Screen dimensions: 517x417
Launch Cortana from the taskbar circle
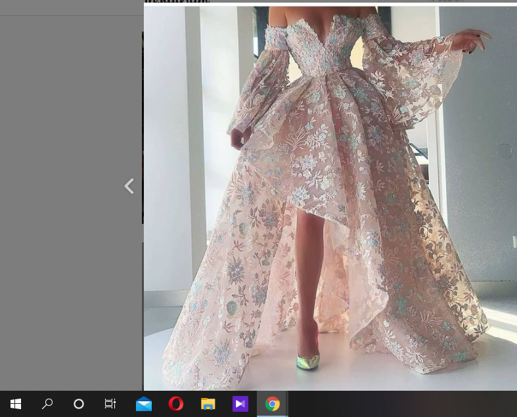coord(79,404)
